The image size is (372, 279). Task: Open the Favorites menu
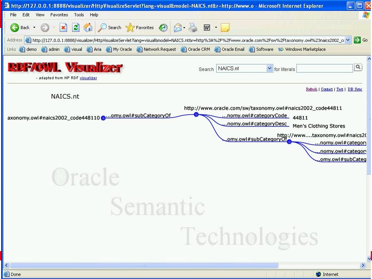click(59, 15)
